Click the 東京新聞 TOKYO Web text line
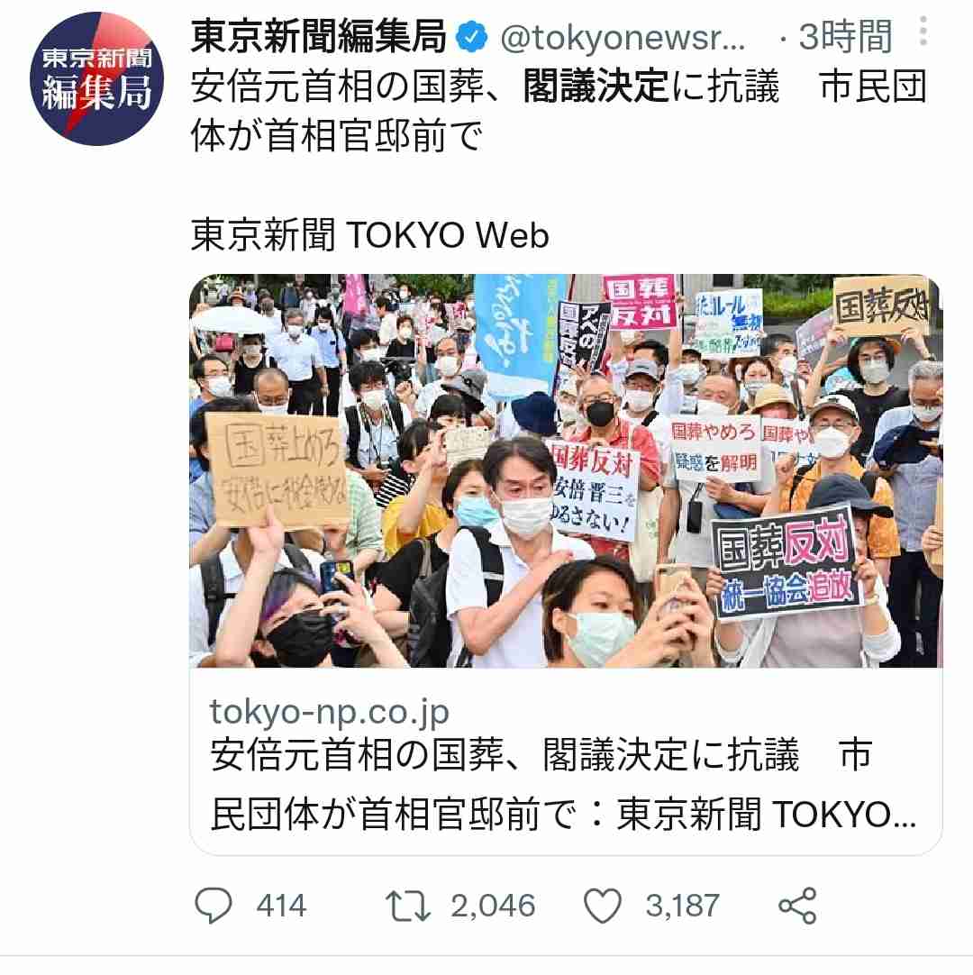This screenshot has height=975, width=973. (370, 235)
